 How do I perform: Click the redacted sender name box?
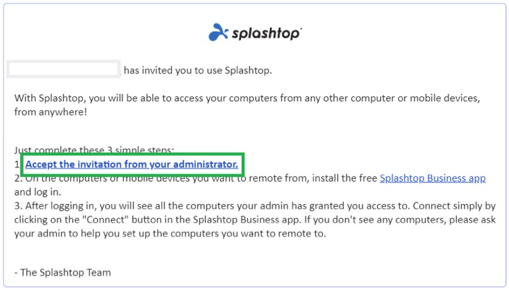pos(63,69)
